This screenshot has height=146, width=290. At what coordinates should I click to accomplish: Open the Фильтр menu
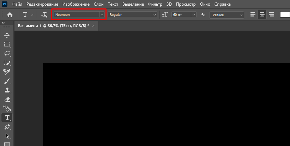coord(155,4)
